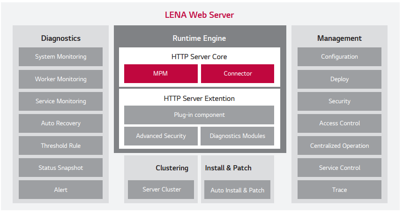Click the Auto Recovery box
This screenshot has height=214, width=403.
pyautogui.click(x=60, y=123)
